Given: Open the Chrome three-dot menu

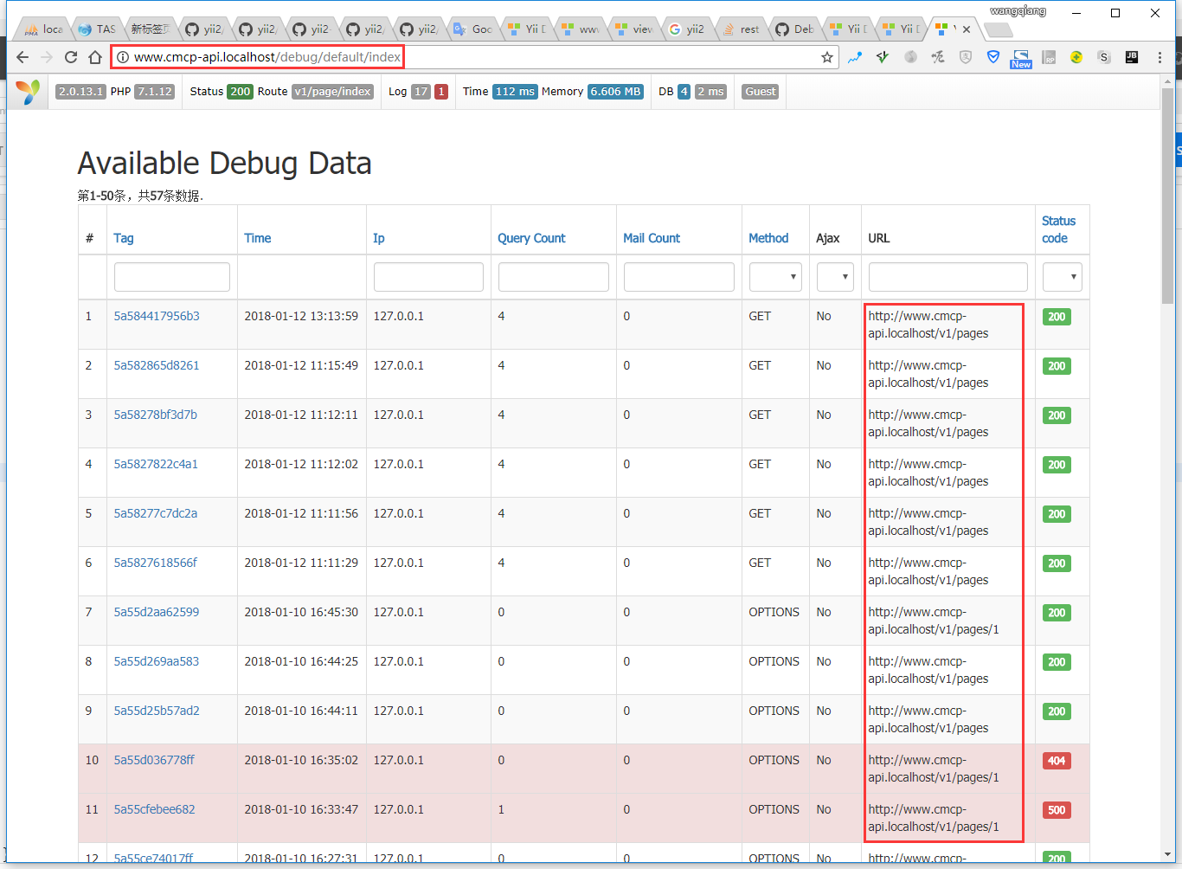Looking at the screenshot, I should pyautogui.click(x=1160, y=57).
